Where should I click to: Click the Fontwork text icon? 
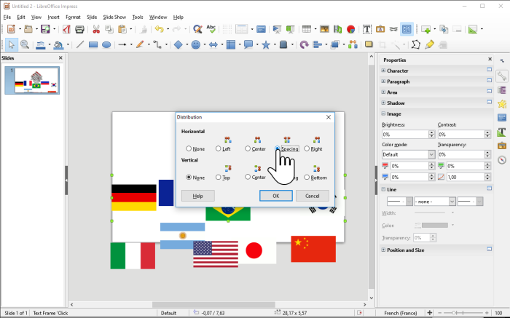click(380, 29)
